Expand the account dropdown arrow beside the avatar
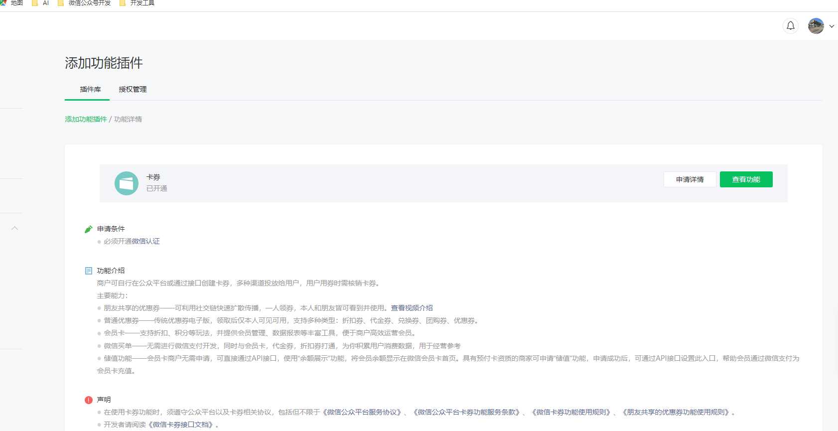The image size is (838, 431). (832, 26)
